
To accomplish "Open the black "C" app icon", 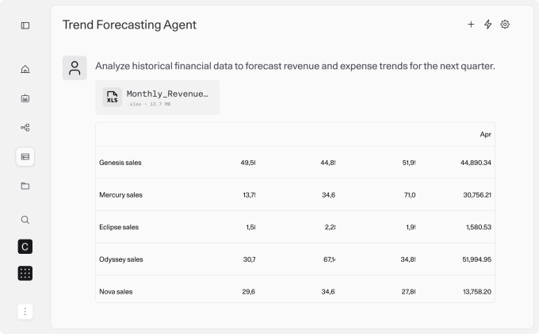I will (x=25, y=247).
